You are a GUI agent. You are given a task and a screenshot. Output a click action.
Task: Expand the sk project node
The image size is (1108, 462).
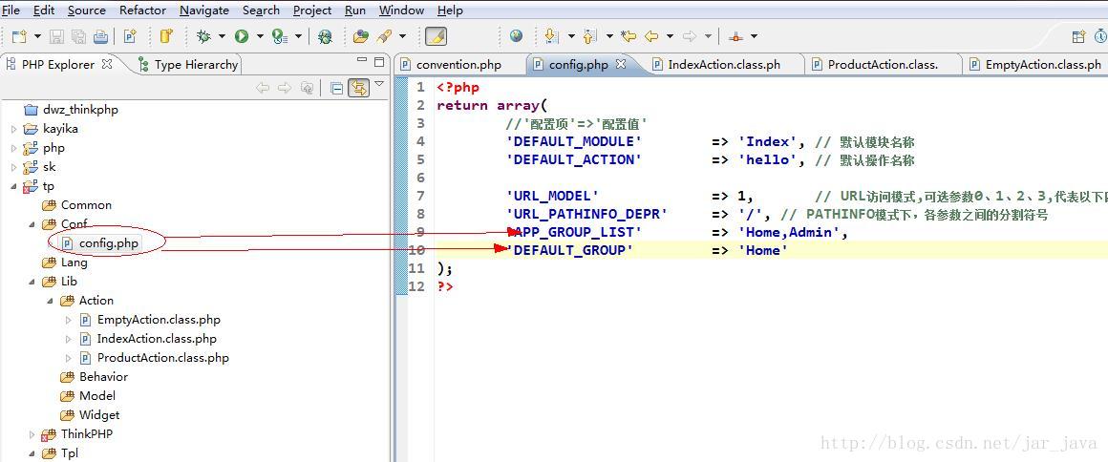point(14,167)
